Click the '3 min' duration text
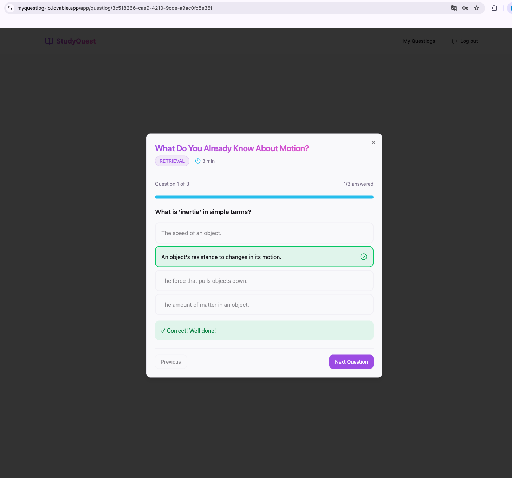 coord(208,161)
